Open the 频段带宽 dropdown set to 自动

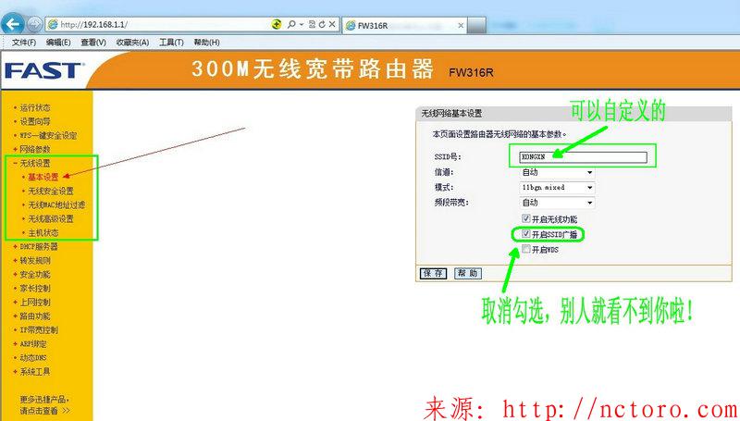(x=557, y=203)
